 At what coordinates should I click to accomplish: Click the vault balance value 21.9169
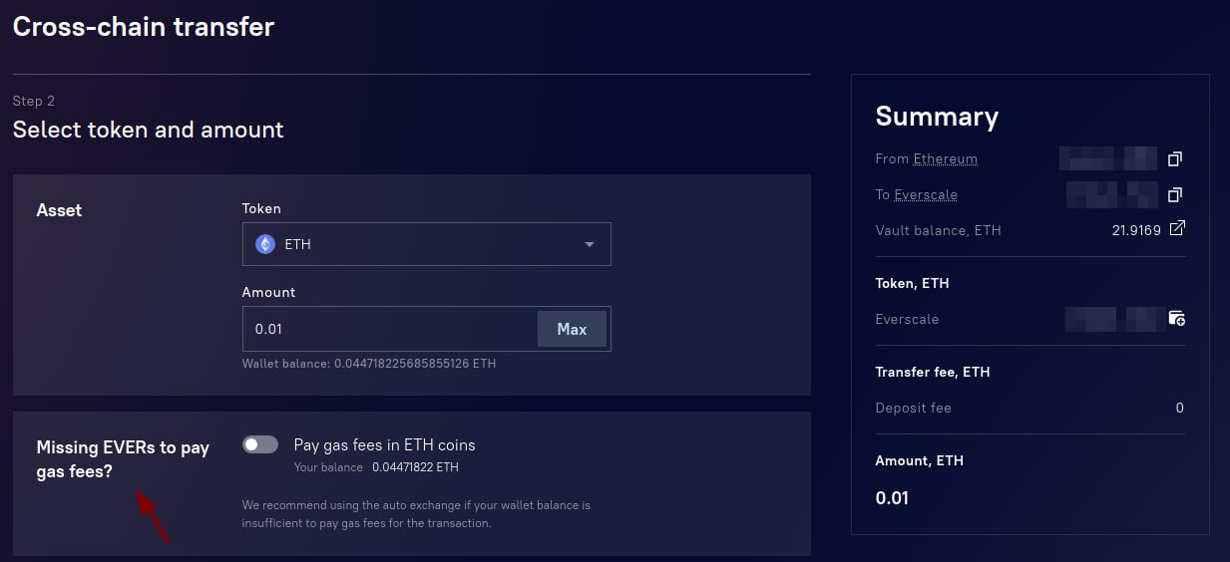[1136, 230]
